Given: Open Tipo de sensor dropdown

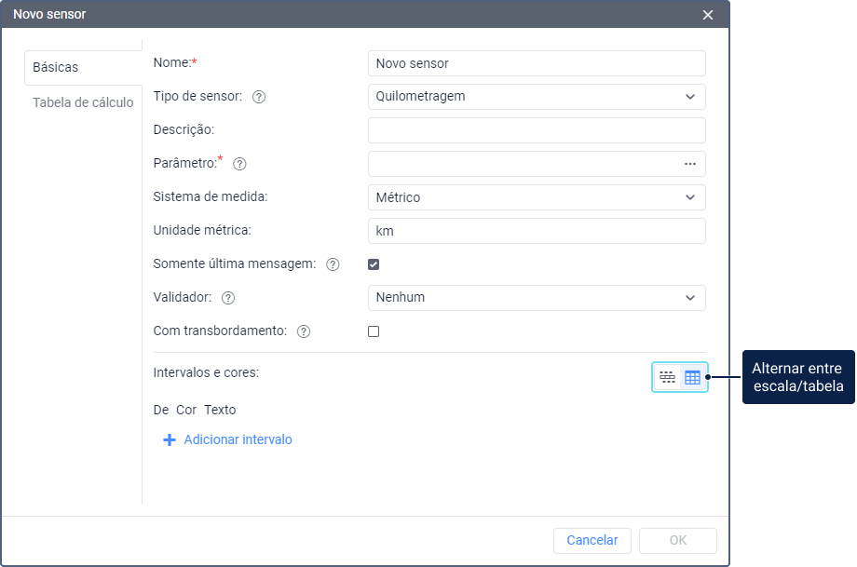Looking at the screenshot, I should 537,97.
